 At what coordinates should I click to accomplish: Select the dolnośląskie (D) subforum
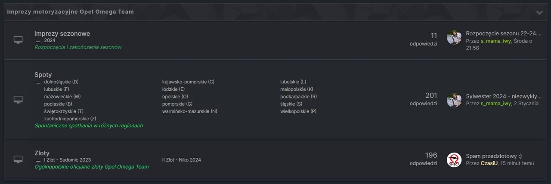[x=61, y=82]
